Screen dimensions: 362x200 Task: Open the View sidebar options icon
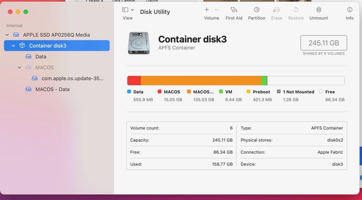[x=125, y=10]
